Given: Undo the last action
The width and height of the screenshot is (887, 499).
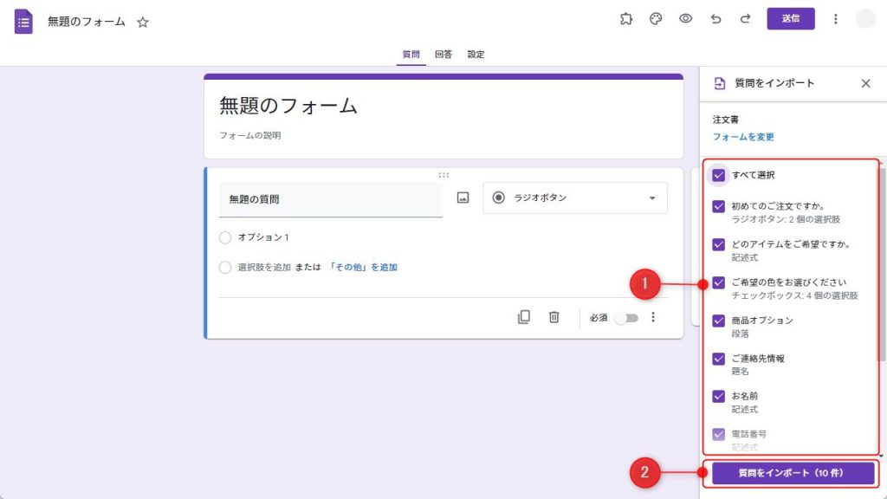Looking at the screenshot, I should click(x=715, y=19).
